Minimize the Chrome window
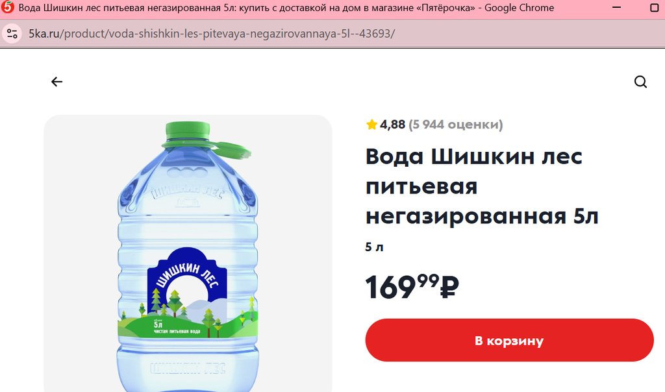The height and width of the screenshot is (392, 665). tap(617, 8)
